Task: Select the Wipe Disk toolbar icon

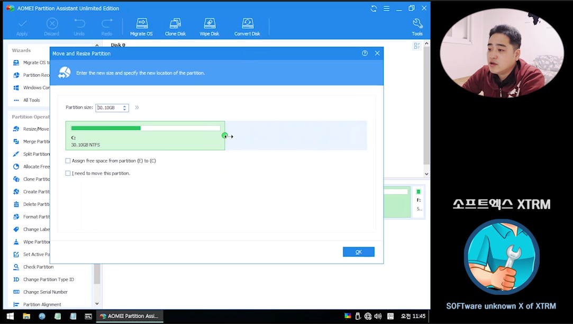Action: pos(210,26)
